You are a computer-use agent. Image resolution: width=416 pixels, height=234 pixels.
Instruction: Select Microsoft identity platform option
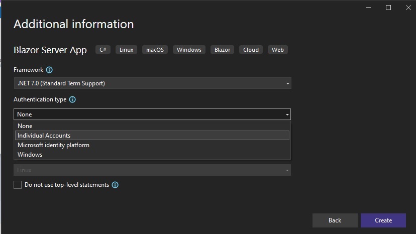pyautogui.click(x=152, y=145)
